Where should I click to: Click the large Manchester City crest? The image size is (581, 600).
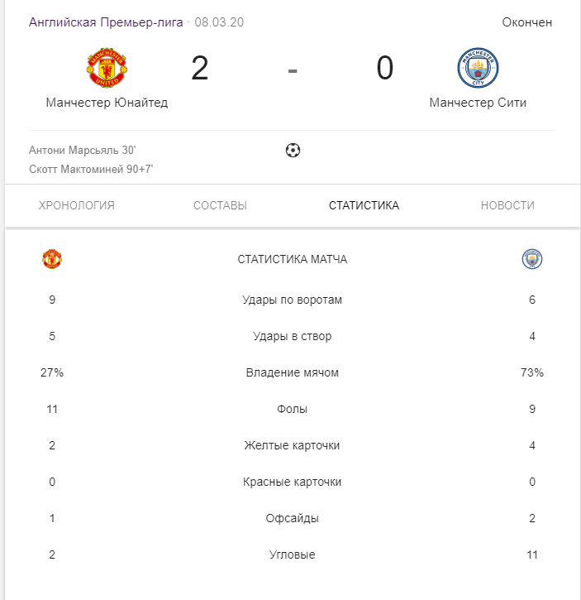click(478, 68)
